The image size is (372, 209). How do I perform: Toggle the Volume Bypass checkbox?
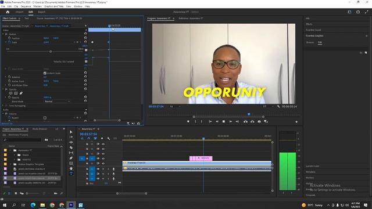[45, 118]
